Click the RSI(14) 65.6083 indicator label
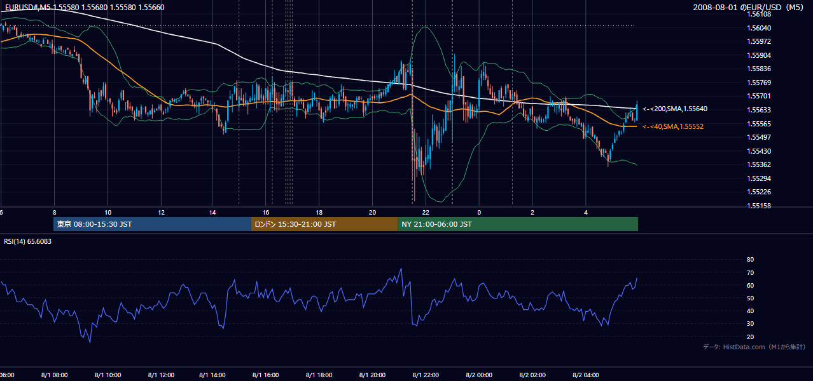Viewport: 813px width, 381px height. pos(28,241)
